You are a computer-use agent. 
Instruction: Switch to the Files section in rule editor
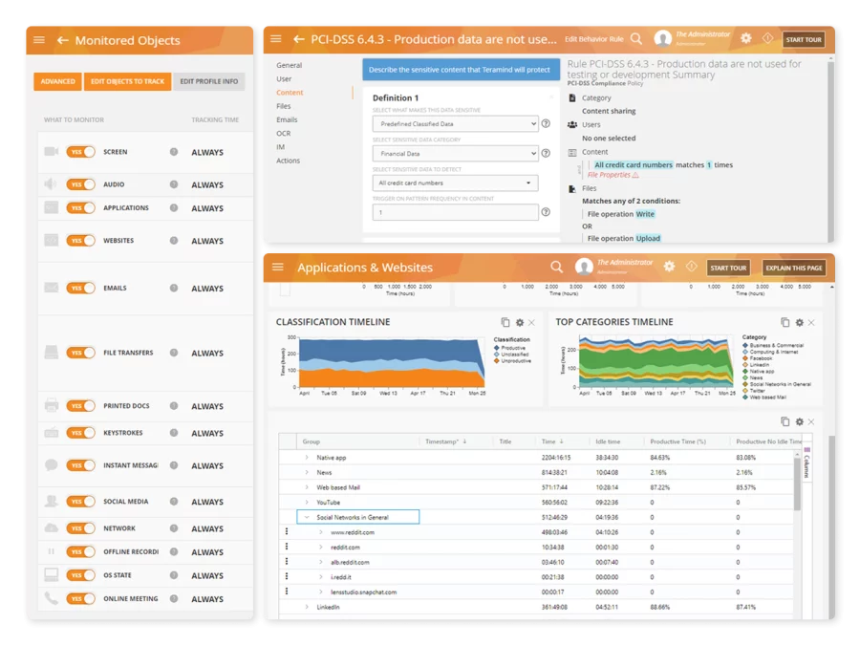point(285,105)
